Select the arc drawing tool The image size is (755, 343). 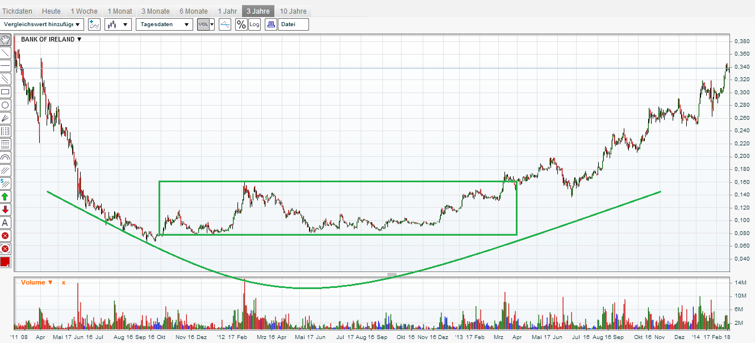tap(6, 157)
